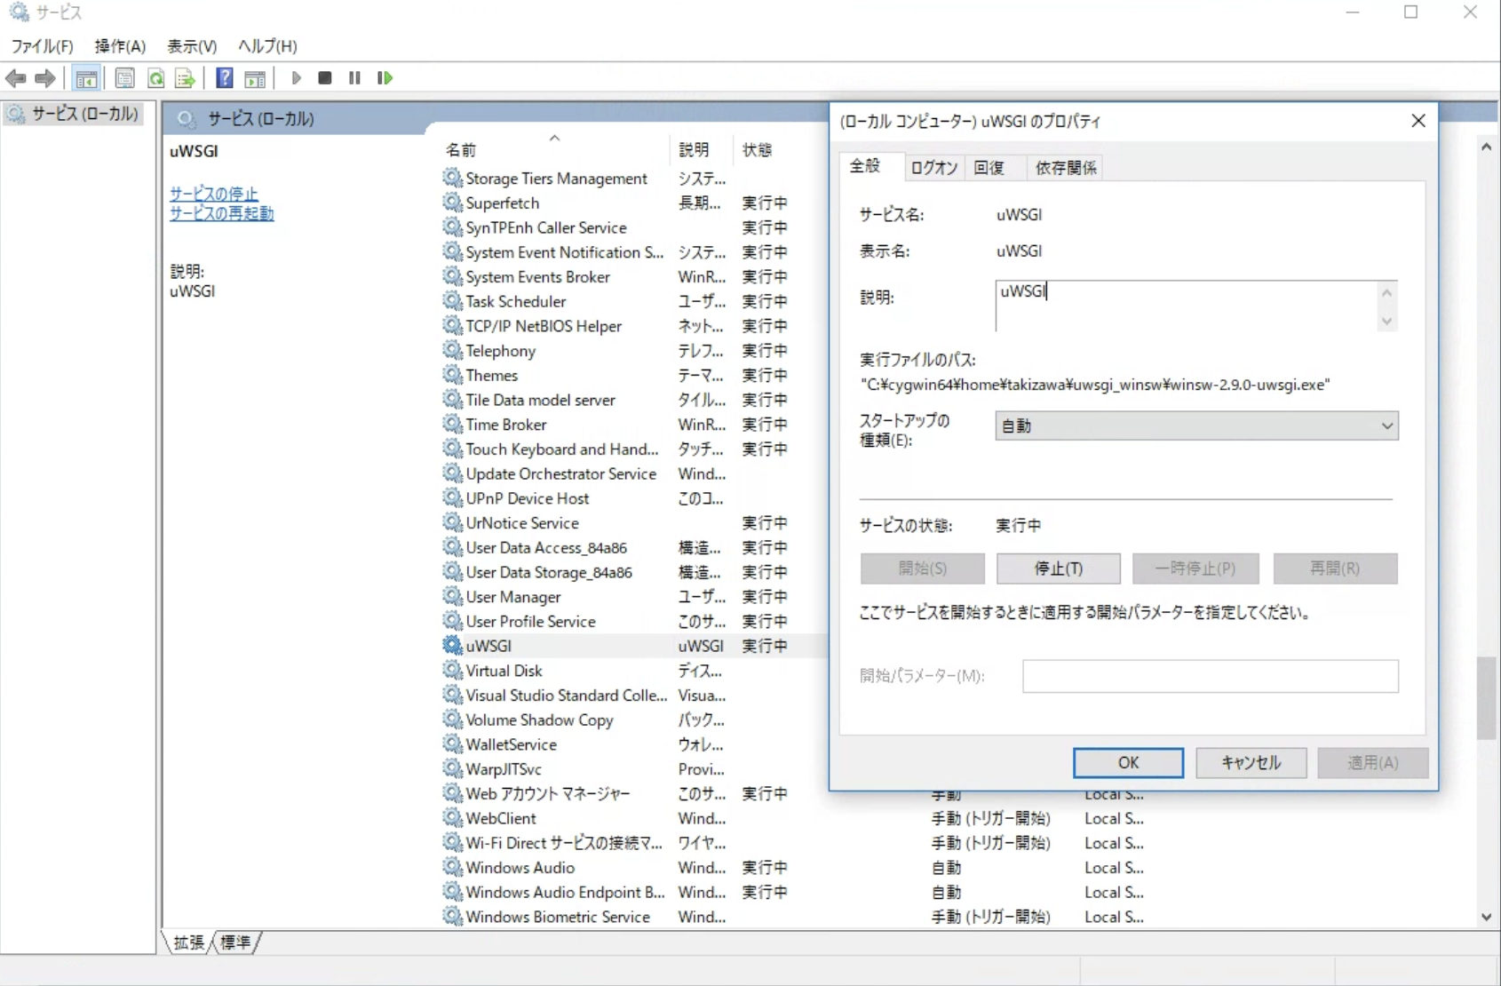Open Help using the question mark icon
Screen dimensions: 1501x986
[x=224, y=78]
